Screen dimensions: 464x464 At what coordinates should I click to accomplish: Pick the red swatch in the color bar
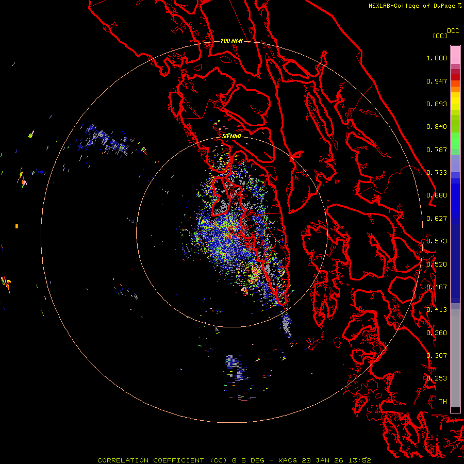tap(455, 77)
